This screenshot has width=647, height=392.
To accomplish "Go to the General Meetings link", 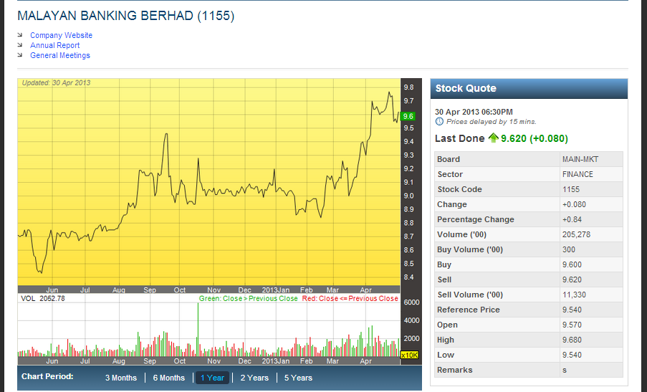I will click(59, 55).
